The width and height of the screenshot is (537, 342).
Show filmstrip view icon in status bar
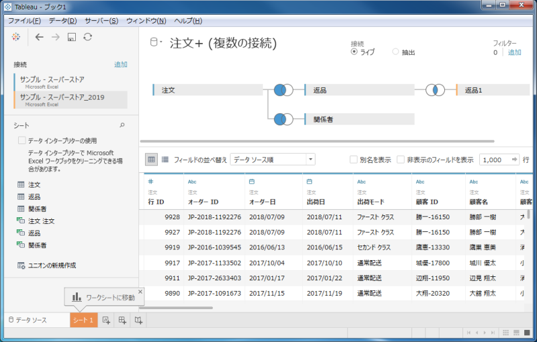(516, 333)
